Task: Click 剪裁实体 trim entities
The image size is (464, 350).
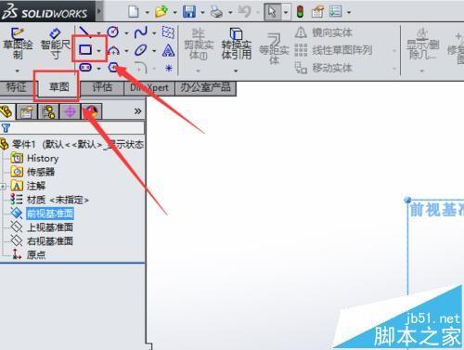Action: [199, 45]
